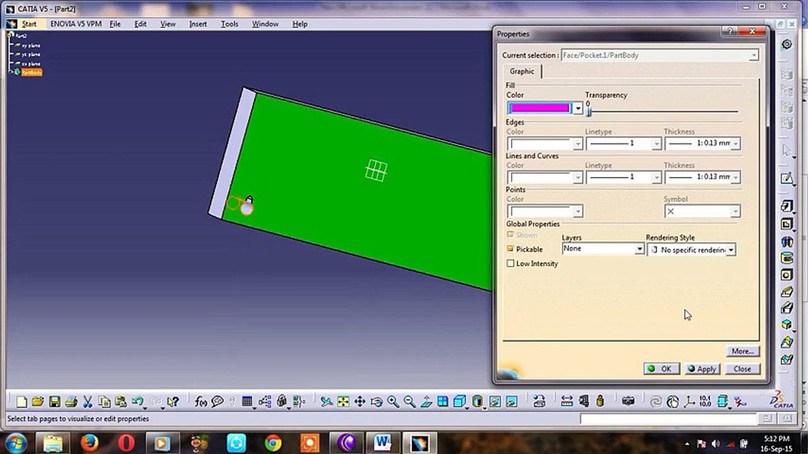
Task: Click the command input field at bottom
Action: click(668, 419)
